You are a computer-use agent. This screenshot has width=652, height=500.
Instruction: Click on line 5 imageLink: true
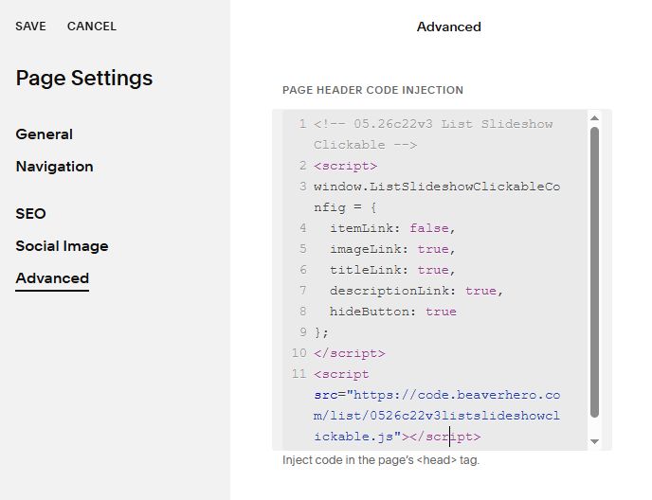tap(392, 249)
